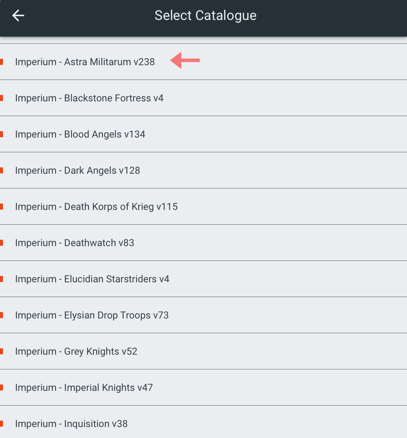The height and width of the screenshot is (438, 407).
Task: Click the orange marker beside Grey Knights
Action: [x=2, y=351]
